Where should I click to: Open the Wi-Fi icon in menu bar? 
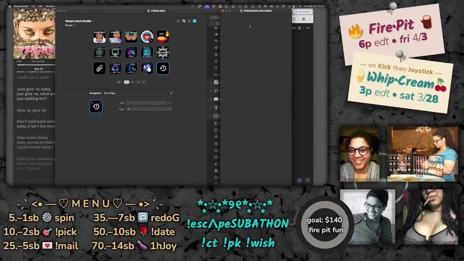point(283,6)
